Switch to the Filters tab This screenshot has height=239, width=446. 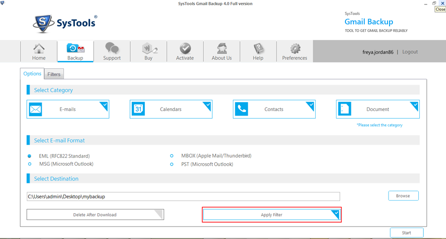click(54, 74)
